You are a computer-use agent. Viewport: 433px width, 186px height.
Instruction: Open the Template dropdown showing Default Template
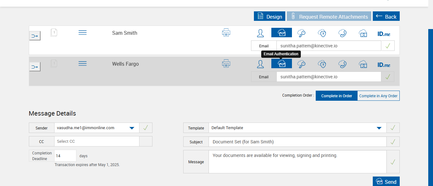pos(379,128)
